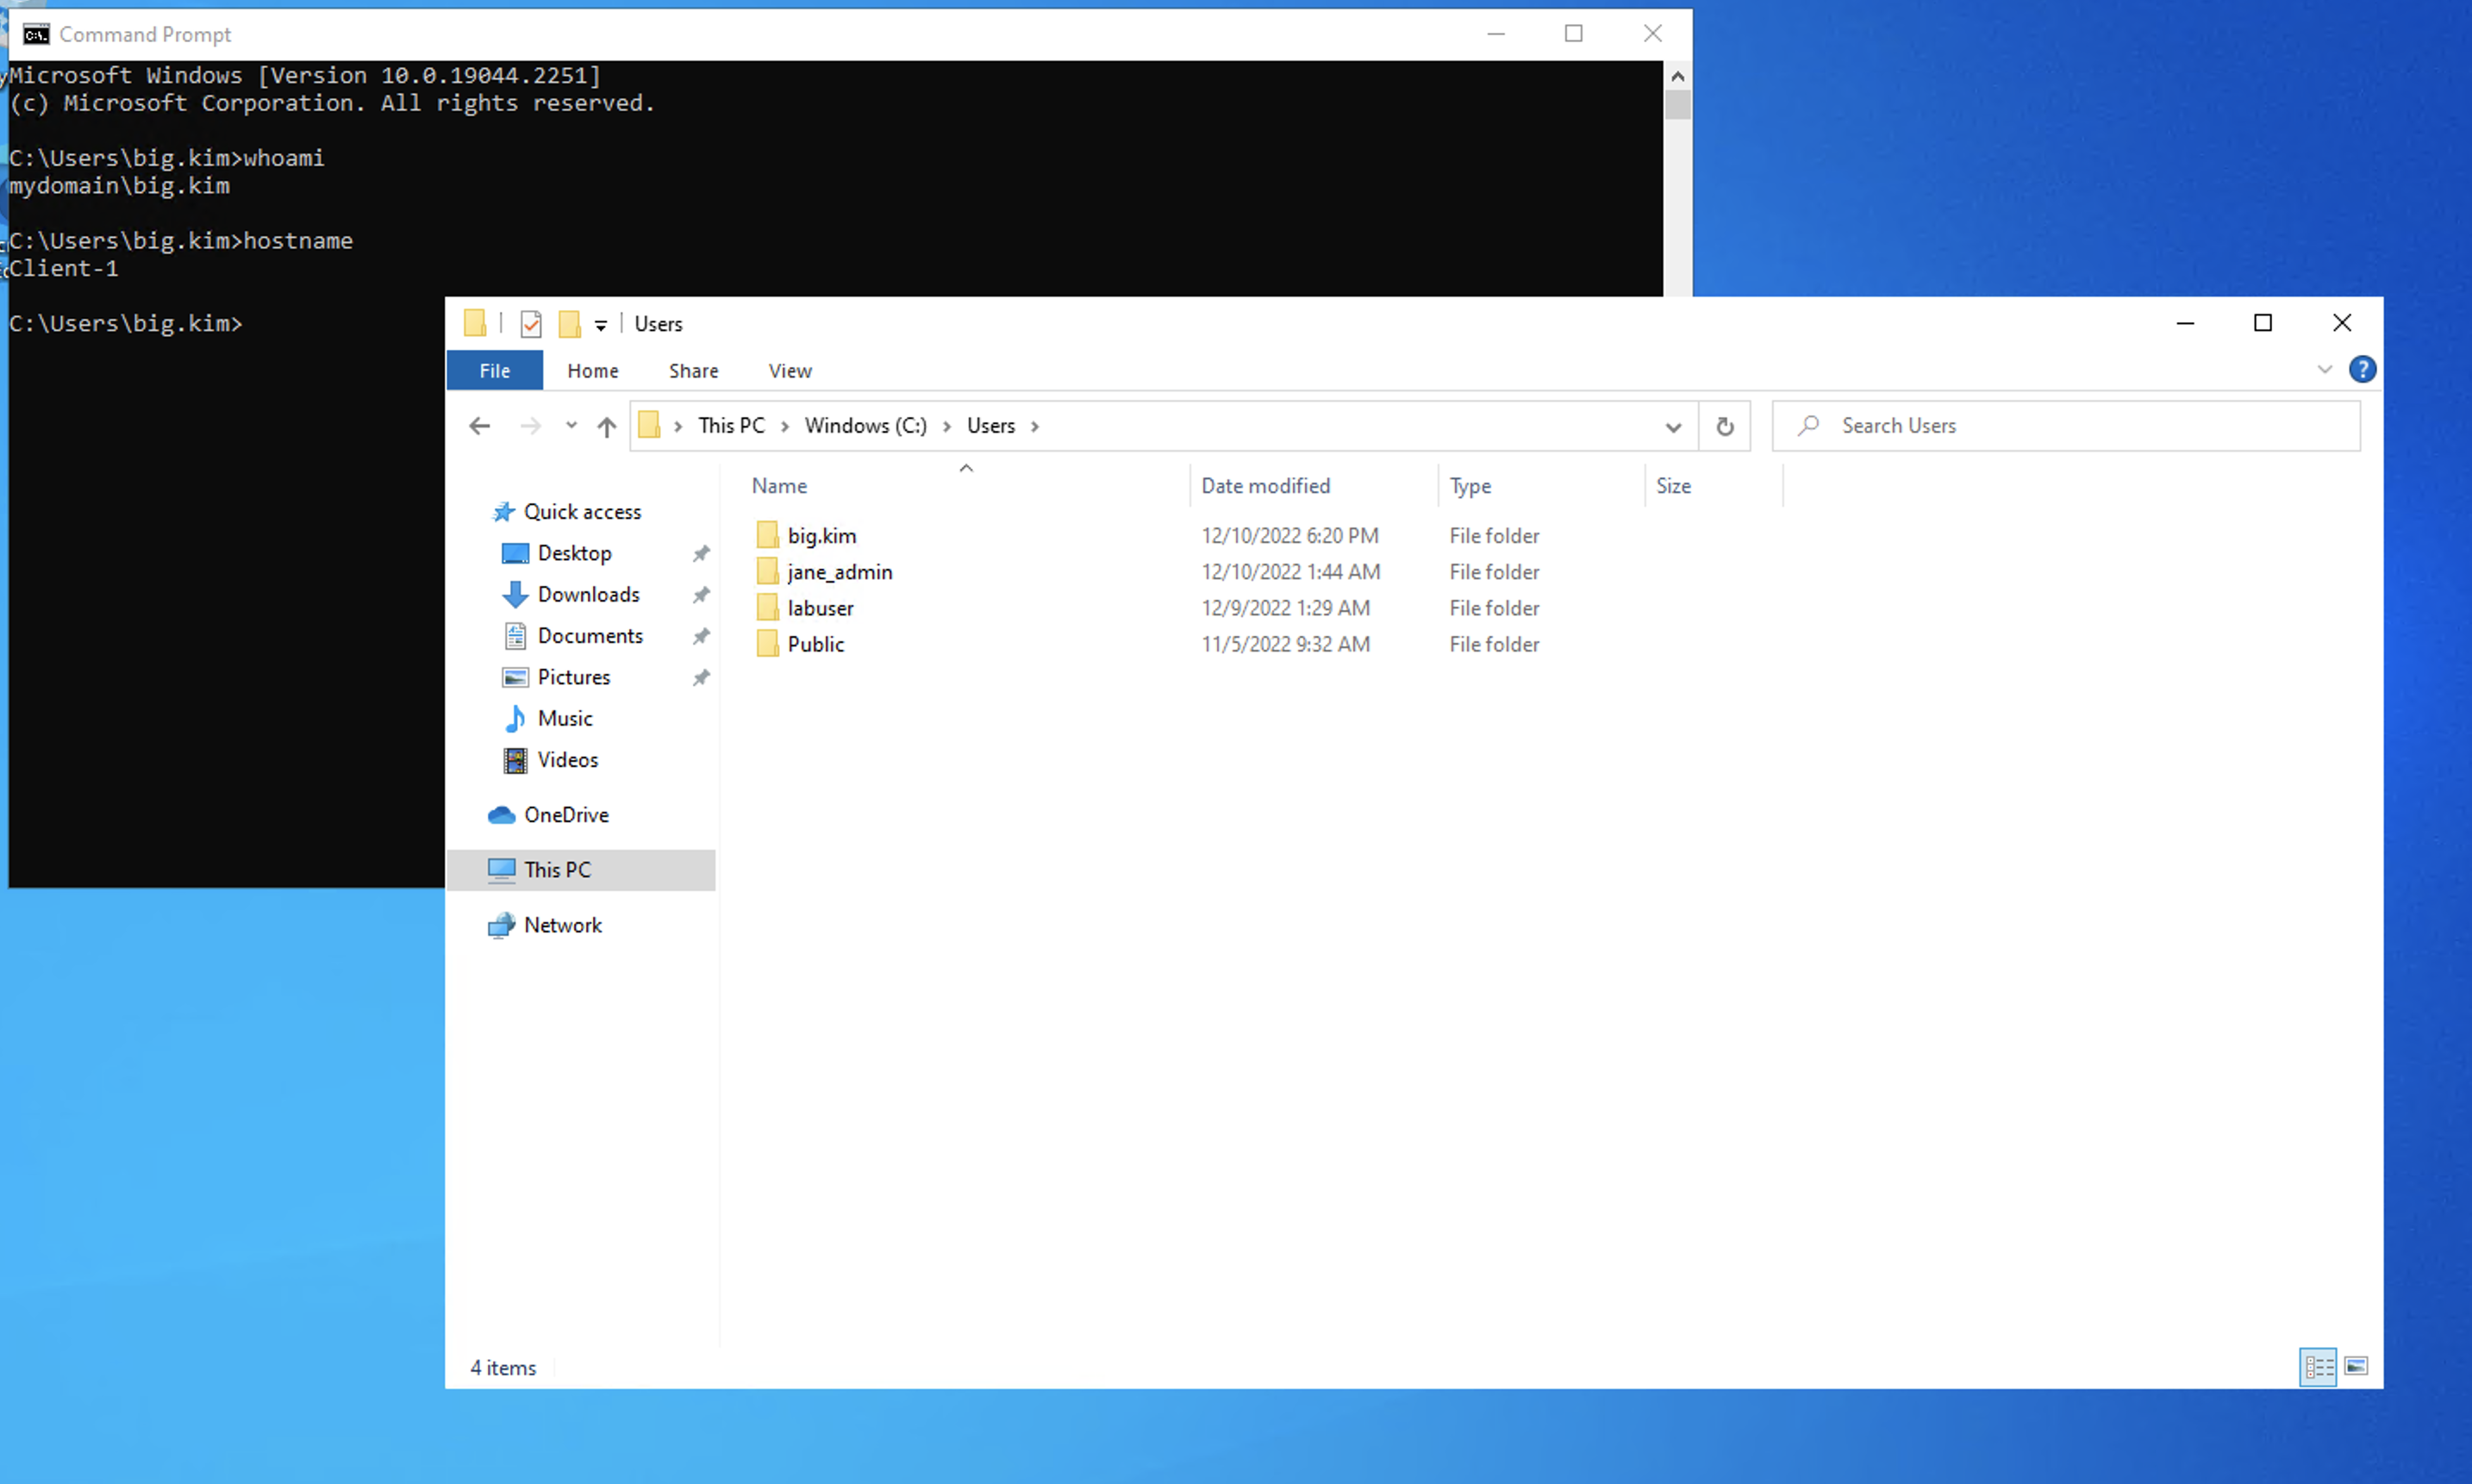Click the address bar folder icon
Viewport: 2472px width, 1484px height.
pos(649,425)
